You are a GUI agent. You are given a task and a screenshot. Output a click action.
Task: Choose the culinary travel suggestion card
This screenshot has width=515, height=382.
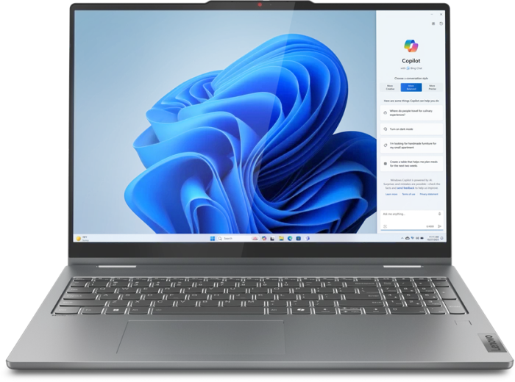point(411,113)
